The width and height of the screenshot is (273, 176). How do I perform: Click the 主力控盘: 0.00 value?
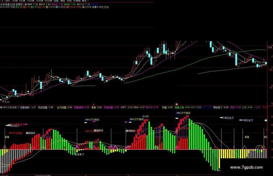point(65,107)
